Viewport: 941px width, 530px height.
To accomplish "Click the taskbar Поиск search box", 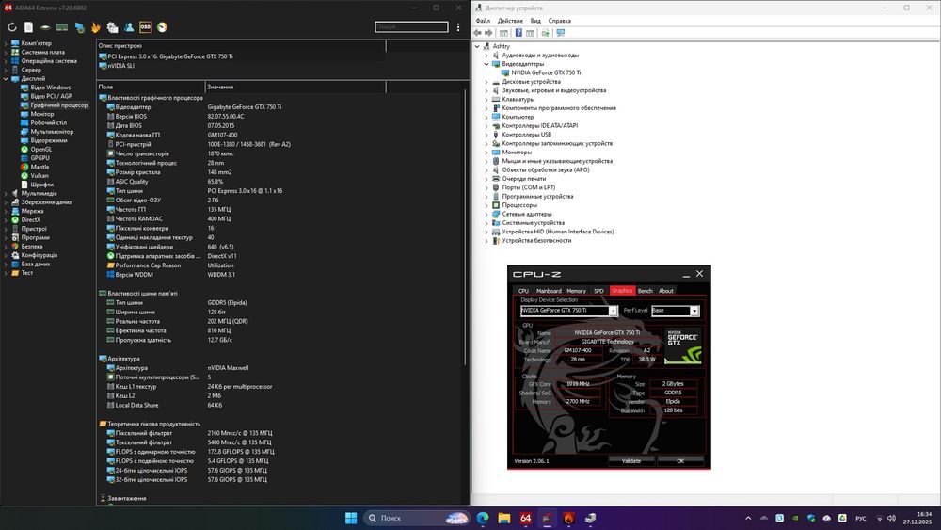I will pyautogui.click(x=417, y=518).
